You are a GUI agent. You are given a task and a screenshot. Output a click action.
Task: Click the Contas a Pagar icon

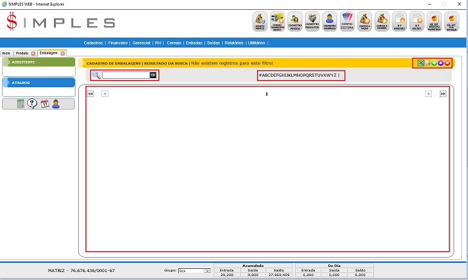[x=365, y=21]
